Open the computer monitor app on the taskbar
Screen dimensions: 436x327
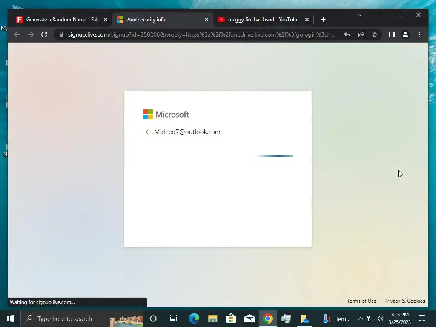coord(286,318)
